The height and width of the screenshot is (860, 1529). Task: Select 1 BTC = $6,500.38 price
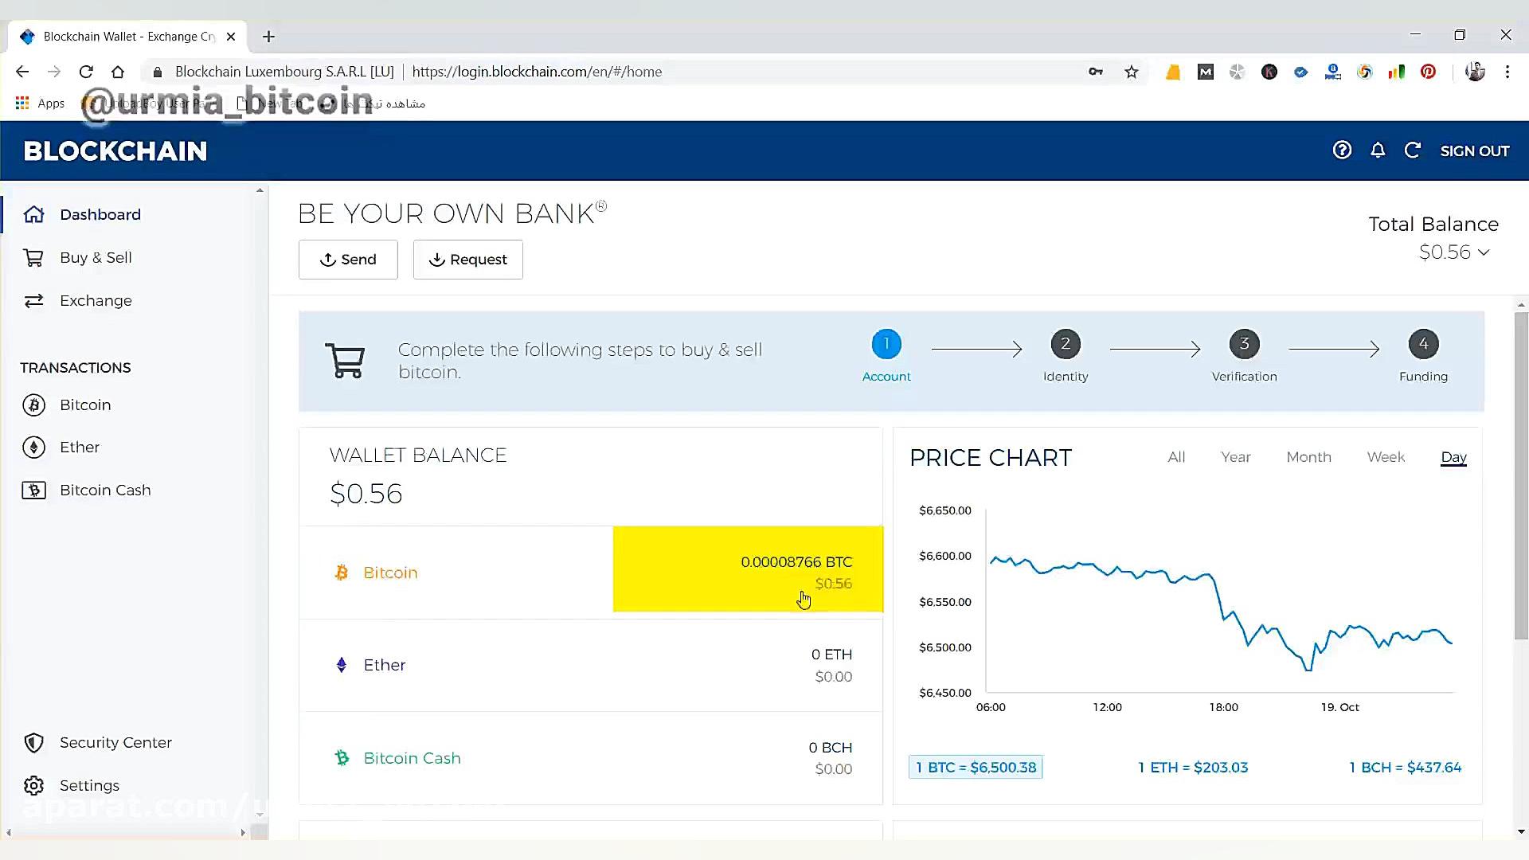click(976, 768)
